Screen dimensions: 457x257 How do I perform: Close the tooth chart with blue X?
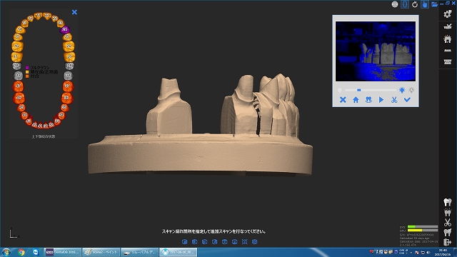click(74, 12)
